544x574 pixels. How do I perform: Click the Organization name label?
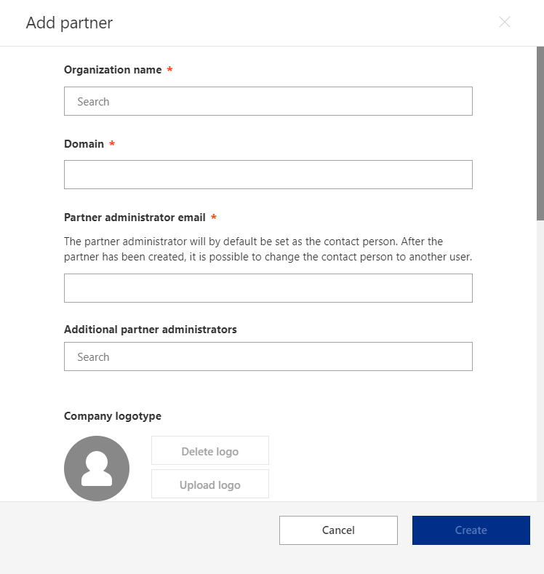[113, 70]
